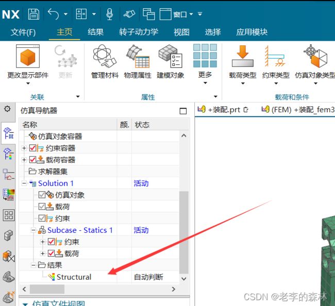
Task: Expand the 关联 group options arrow
Action: 78,97
